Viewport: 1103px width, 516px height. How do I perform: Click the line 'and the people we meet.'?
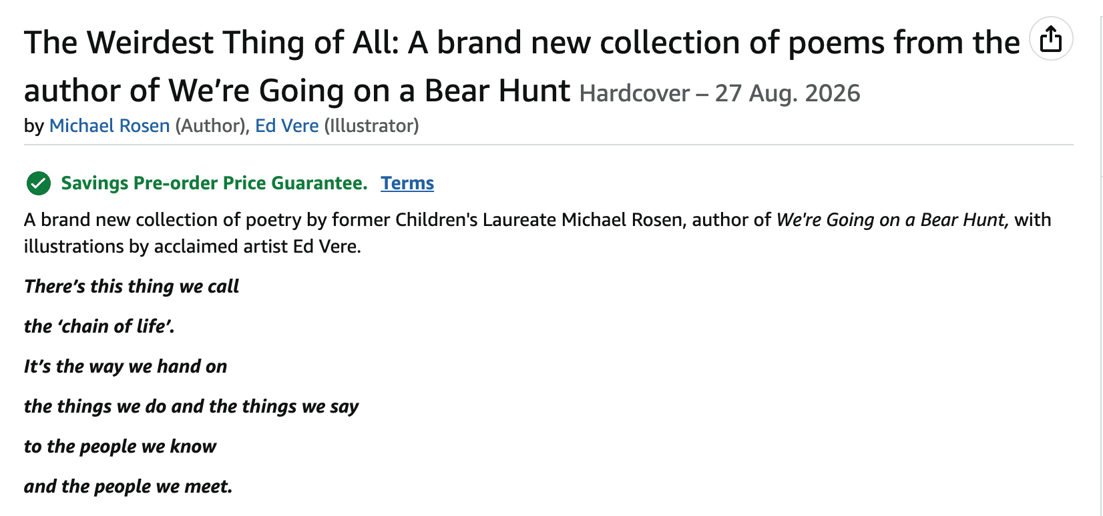(x=128, y=487)
